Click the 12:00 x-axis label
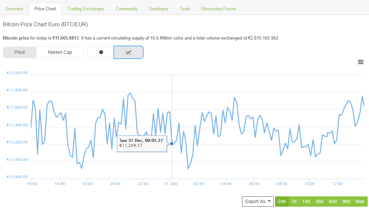 point(337,184)
